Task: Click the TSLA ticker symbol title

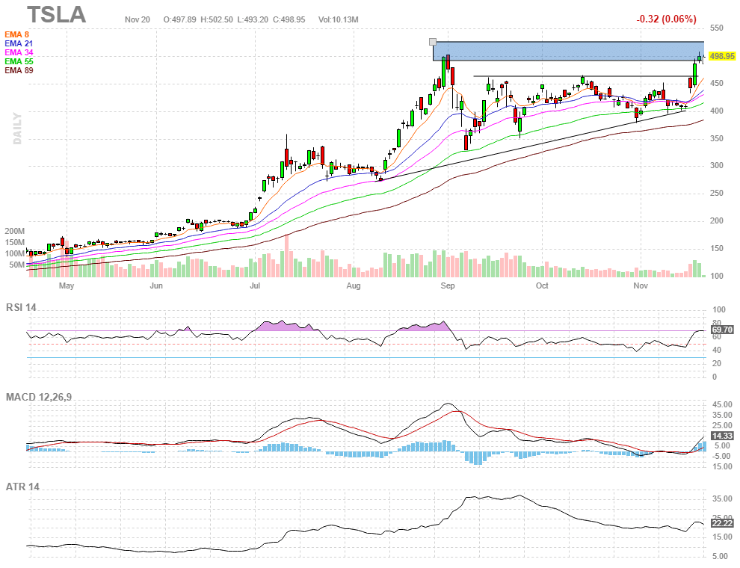Action: pos(57,15)
